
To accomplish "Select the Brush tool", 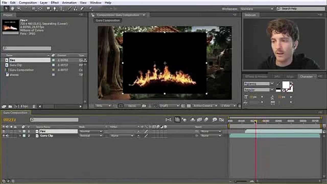I will [x=69, y=8].
